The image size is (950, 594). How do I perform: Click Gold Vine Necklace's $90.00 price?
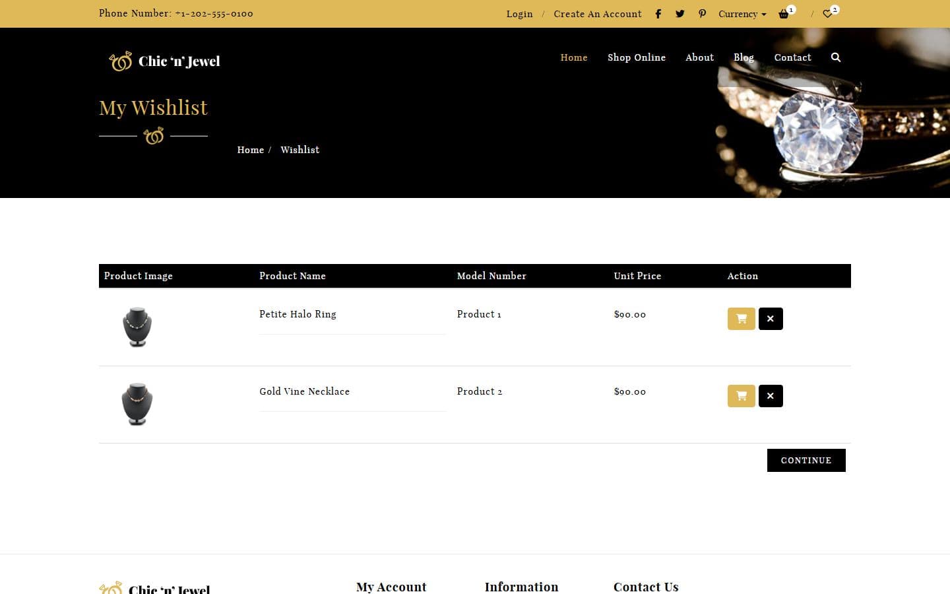(x=630, y=391)
